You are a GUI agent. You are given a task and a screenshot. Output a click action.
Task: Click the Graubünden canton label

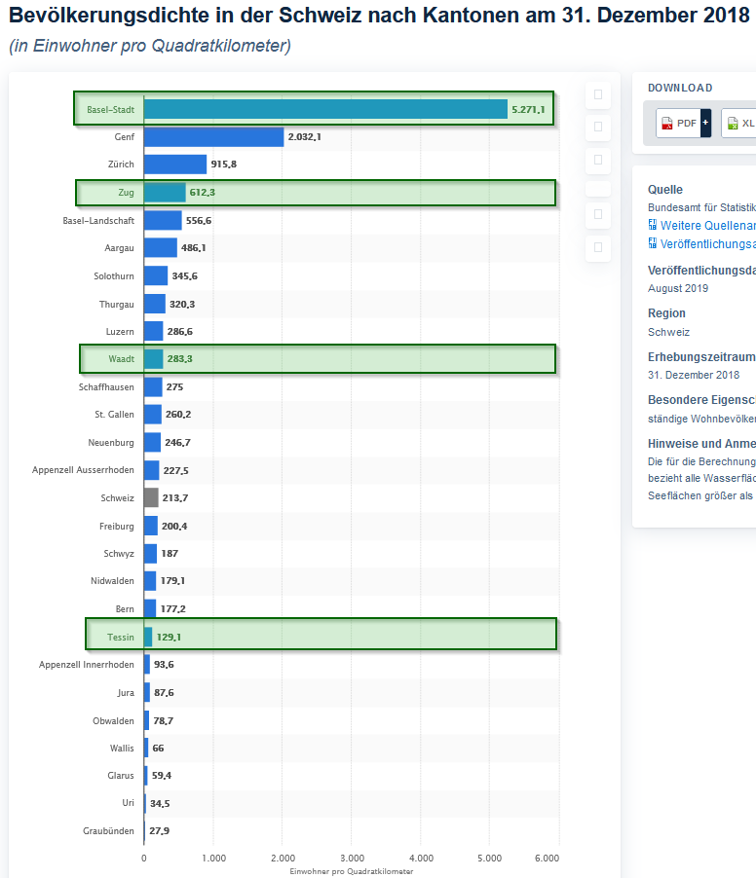click(108, 831)
